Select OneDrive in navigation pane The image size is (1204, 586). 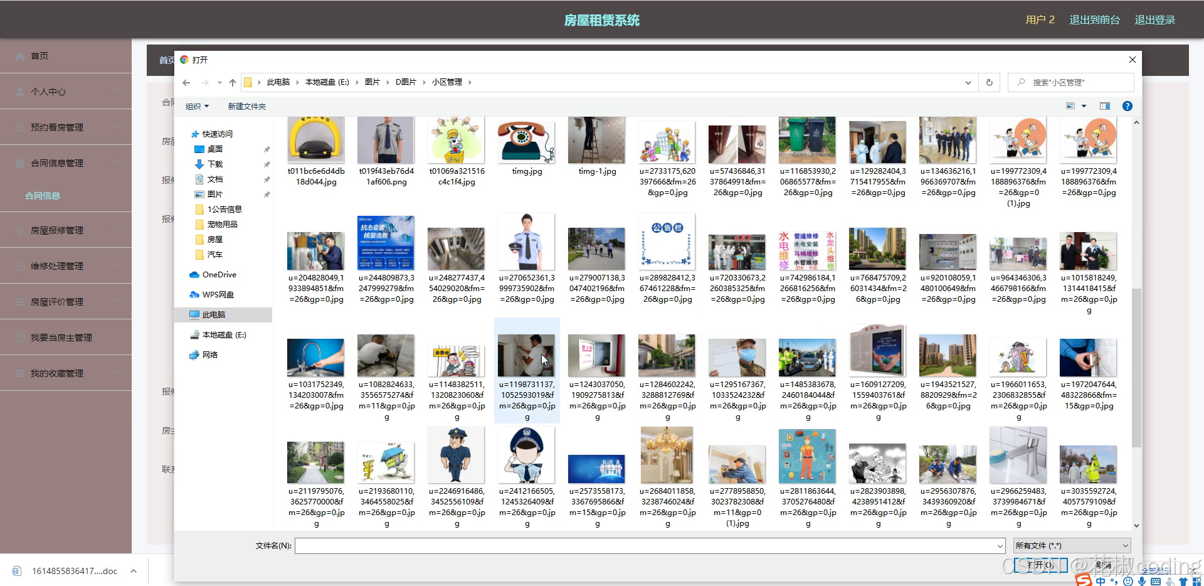pyautogui.click(x=219, y=274)
